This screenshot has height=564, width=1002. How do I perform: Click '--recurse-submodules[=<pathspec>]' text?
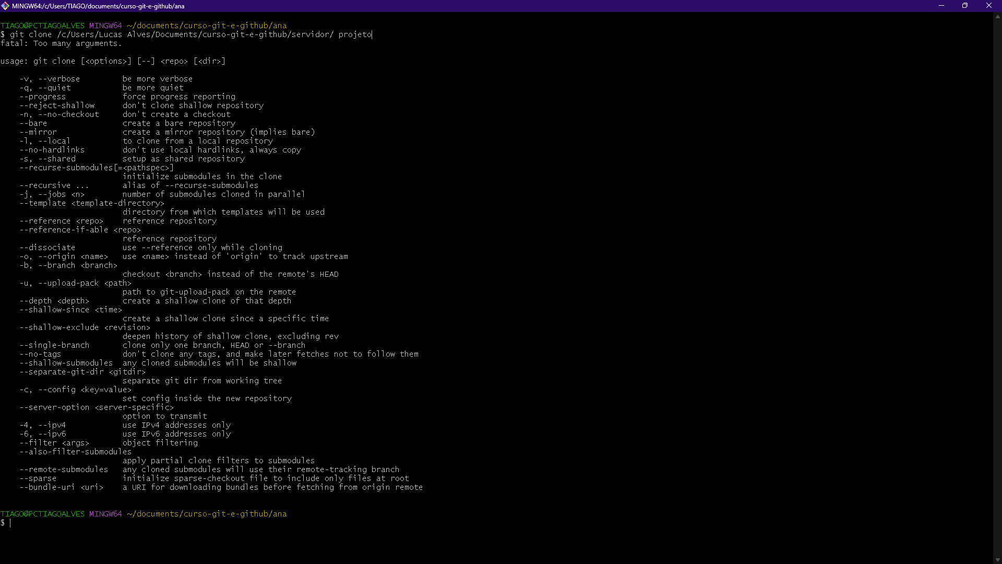[x=97, y=168]
